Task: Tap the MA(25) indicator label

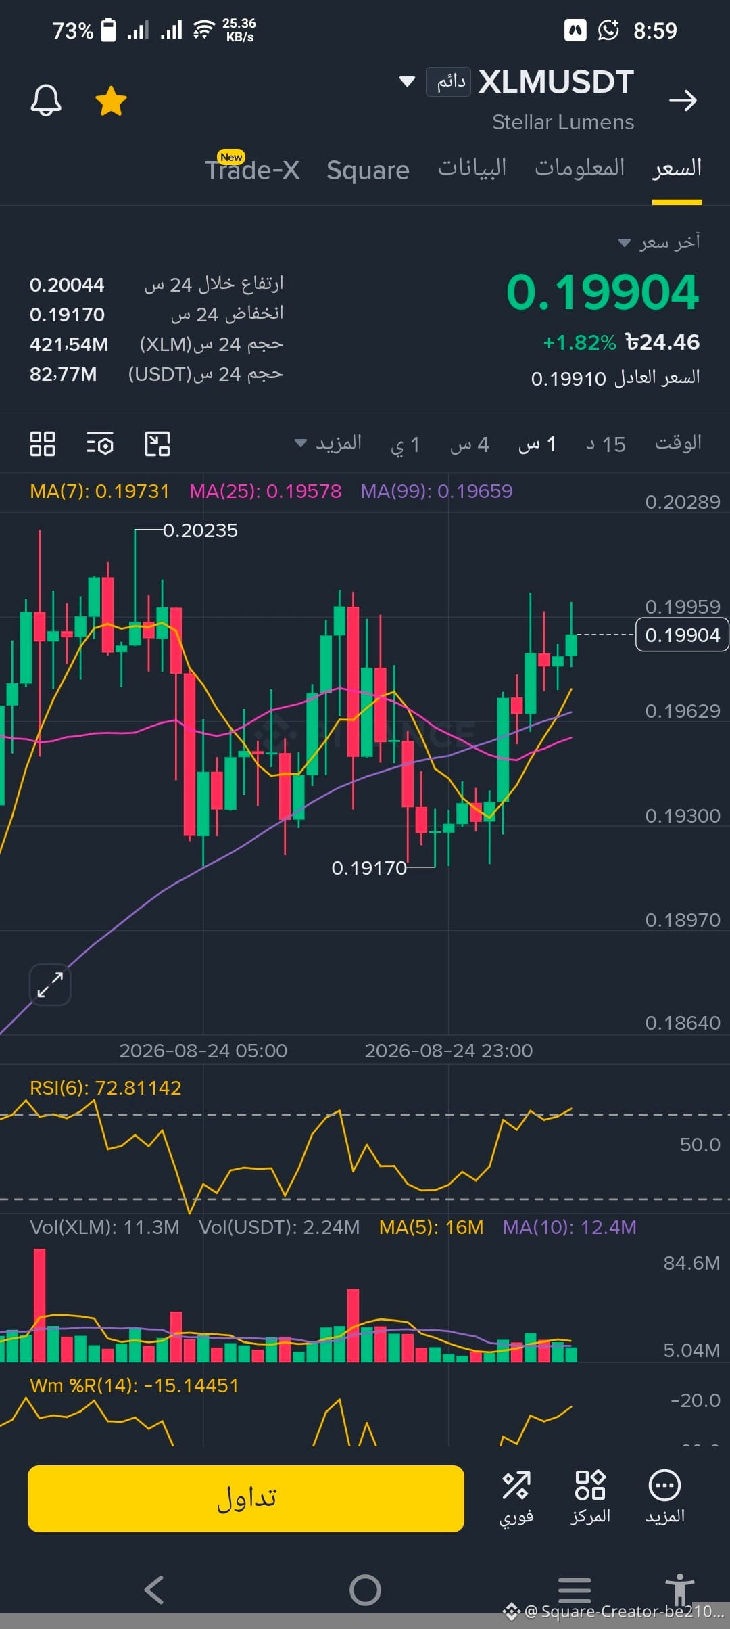Action: tap(265, 491)
